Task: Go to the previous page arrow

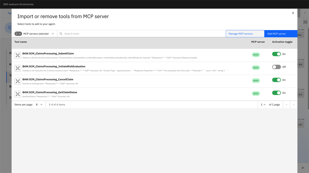Action: 286,105
